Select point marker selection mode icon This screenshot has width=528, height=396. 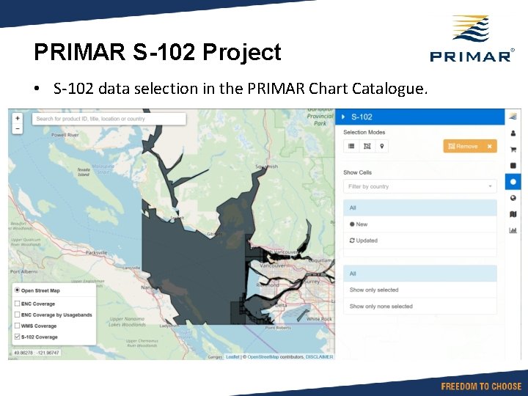(x=382, y=146)
